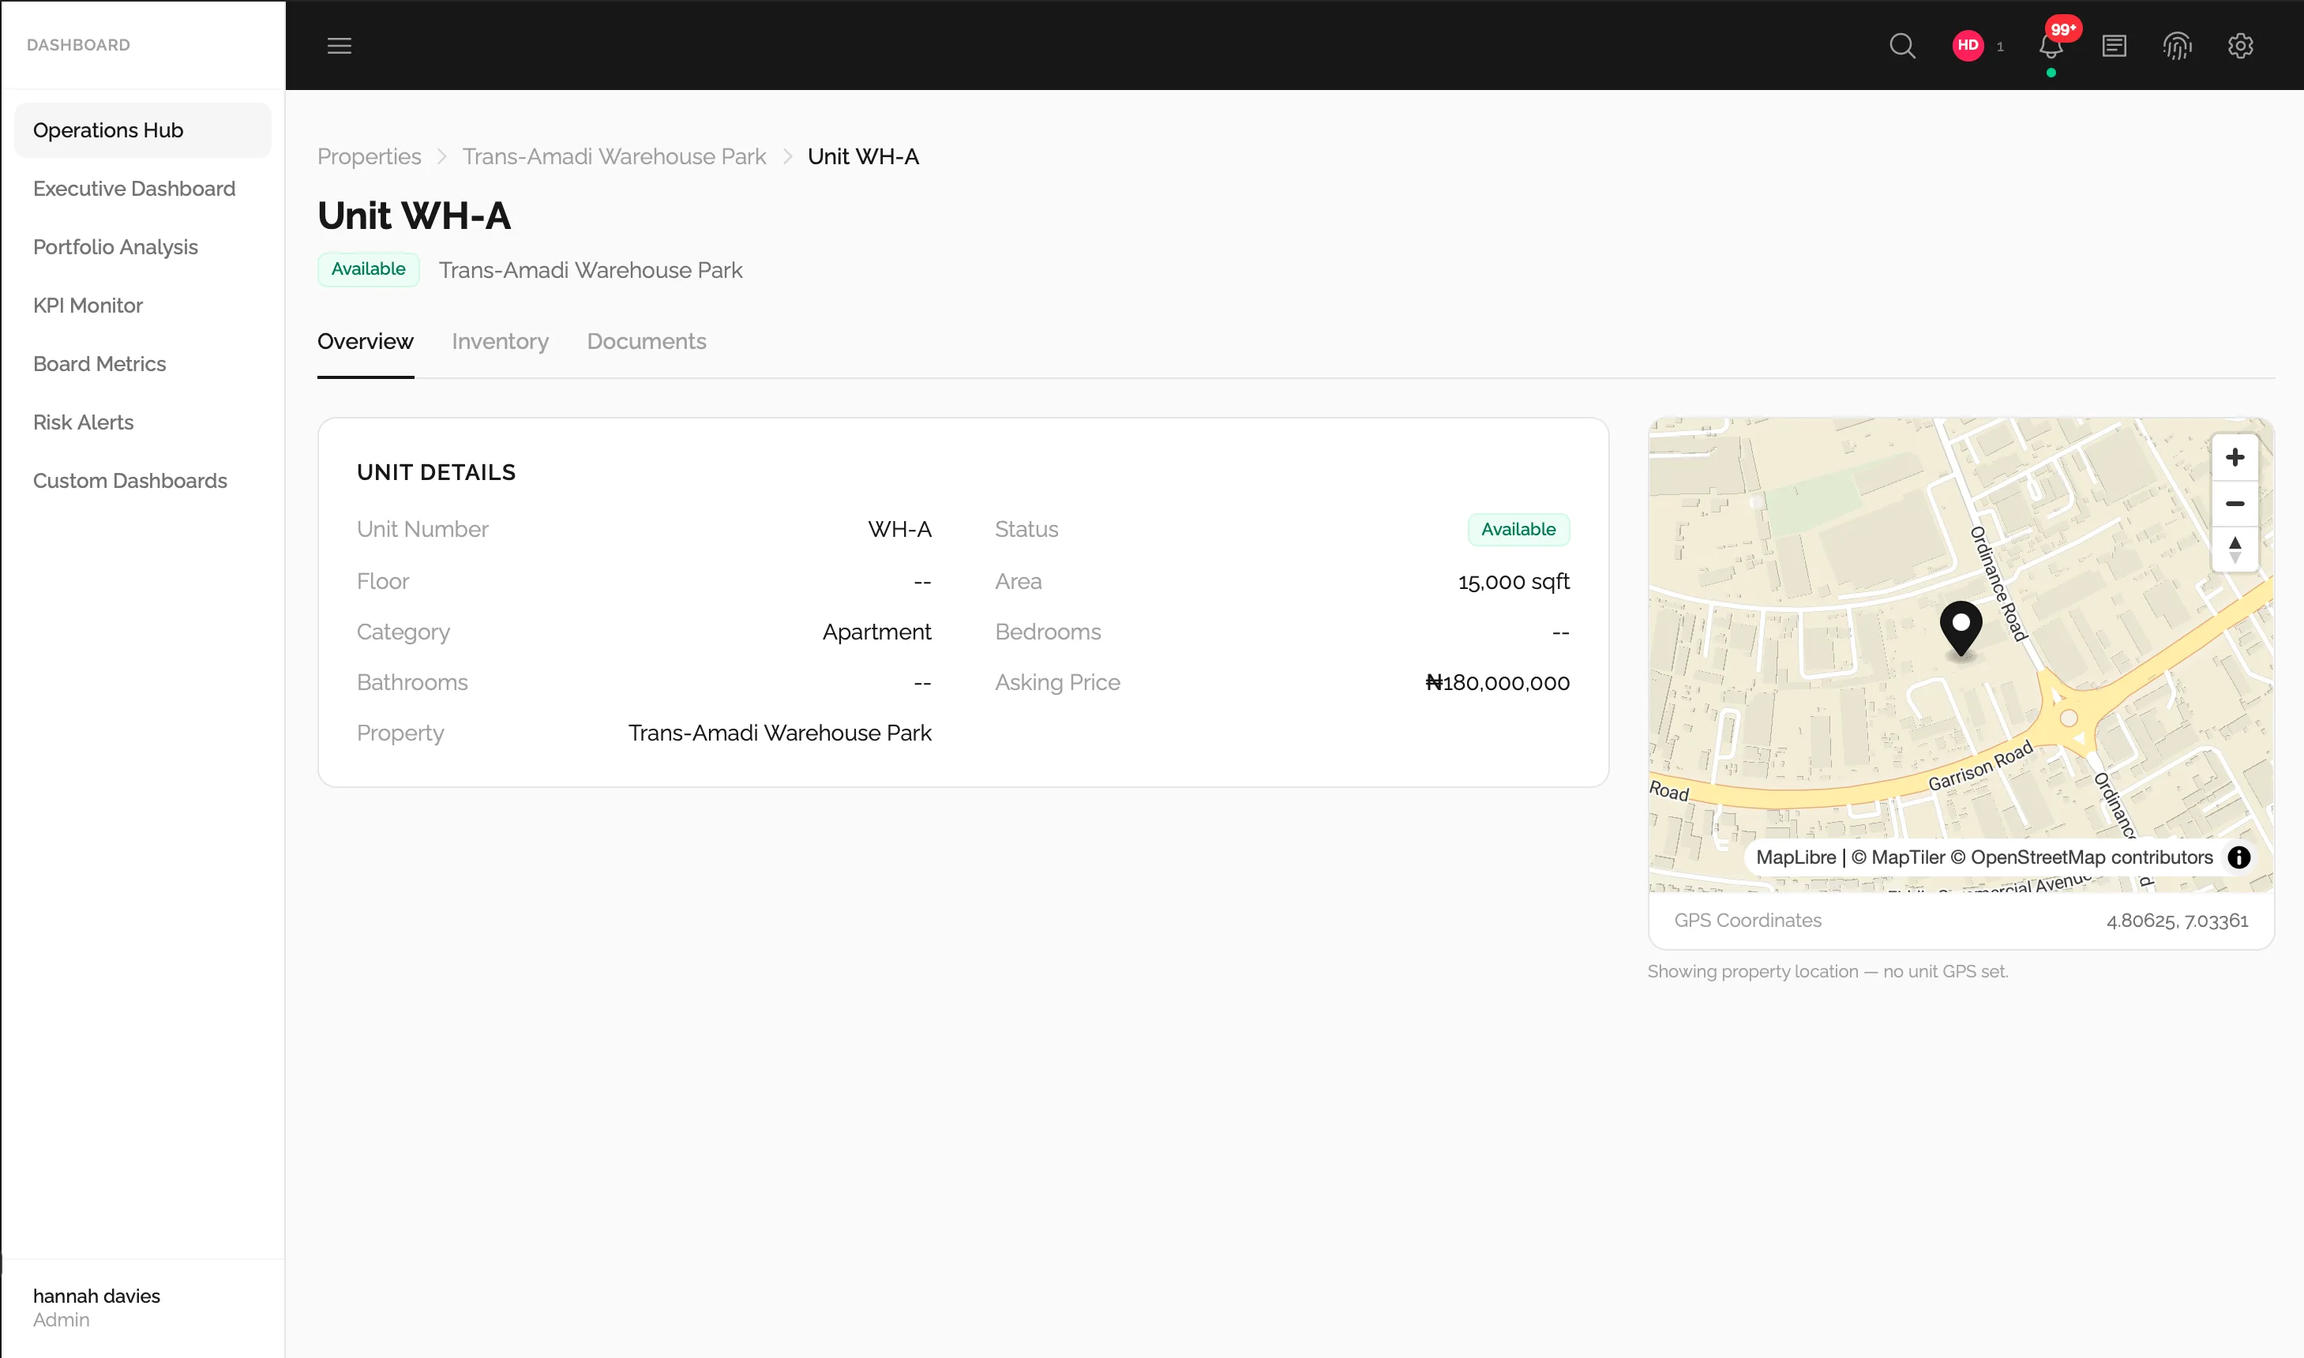Go to Trans-Amadi Warehouse Park breadcrumb
Screen dimensions: 2304x1358
[x=614, y=156]
